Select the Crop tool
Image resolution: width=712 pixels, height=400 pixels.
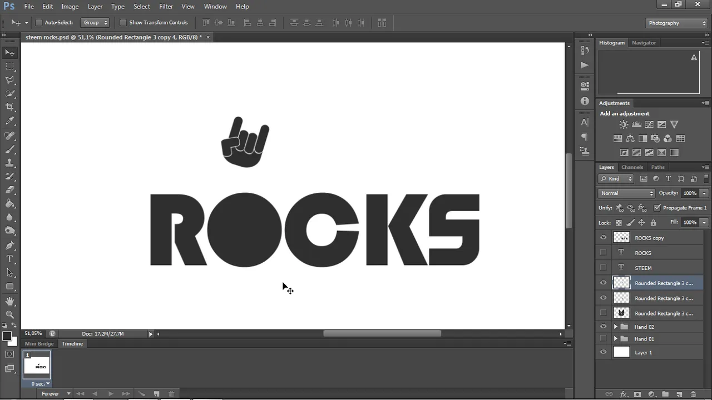point(10,107)
